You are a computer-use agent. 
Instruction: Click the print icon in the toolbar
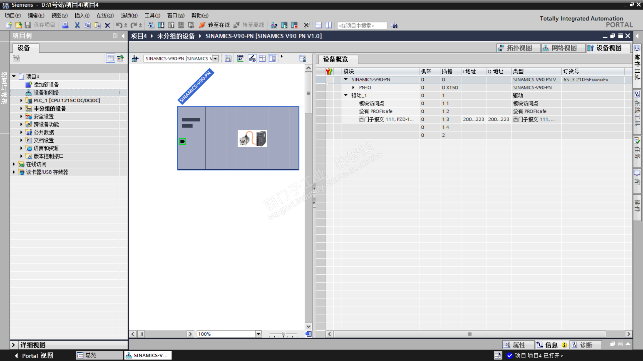point(65,25)
